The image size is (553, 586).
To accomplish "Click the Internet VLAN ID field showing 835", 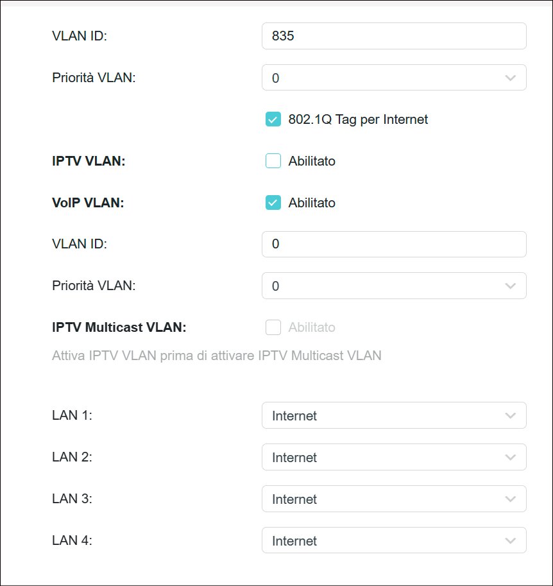I will point(394,36).
